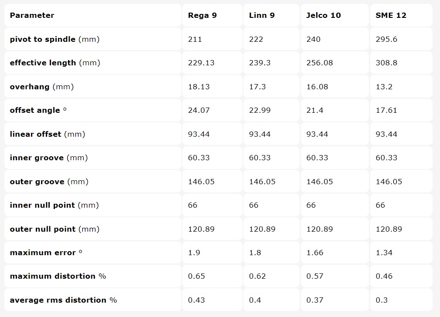Click the Rega 9 column header

click(x=202, y=15)
